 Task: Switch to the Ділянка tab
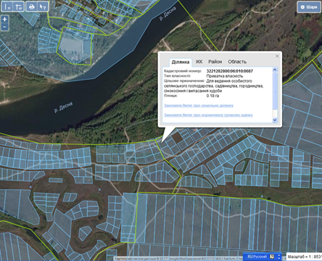[x=181, y=62]
